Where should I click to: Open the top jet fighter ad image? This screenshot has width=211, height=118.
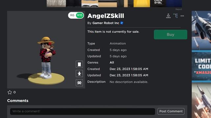[201, 30]
